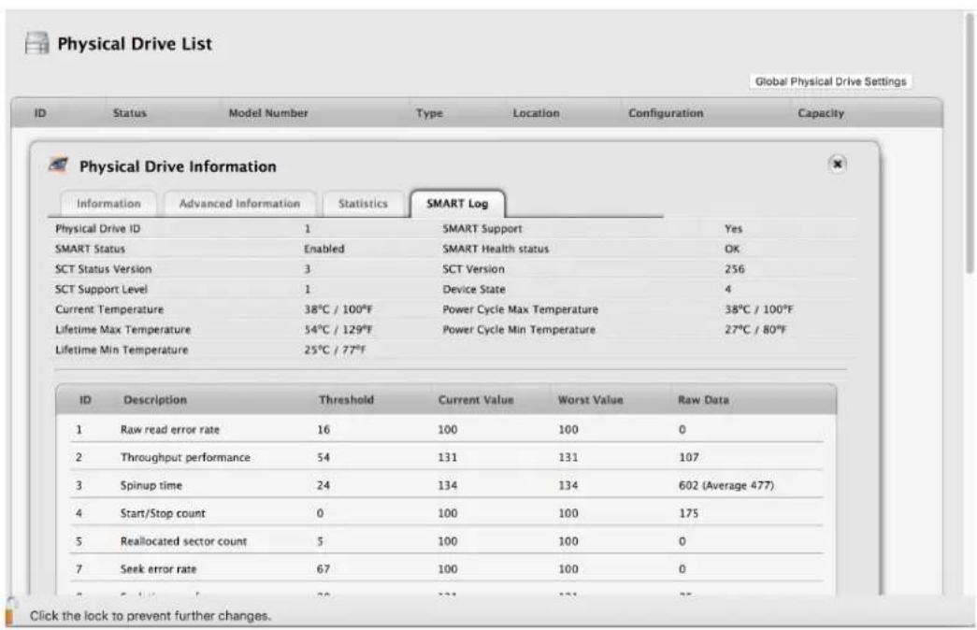Click the Capacity column header
The height and width of the screenshot is (630, 977).
[821, 113]
